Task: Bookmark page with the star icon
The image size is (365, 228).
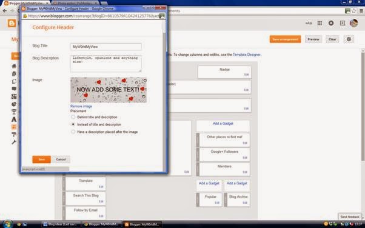Action: pos(354,11)
